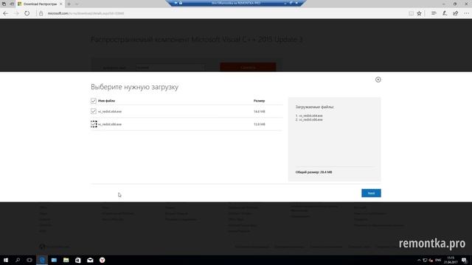Click the address bar URL
The height and width of the screenshot is (265, 472).
pos(86,13)
